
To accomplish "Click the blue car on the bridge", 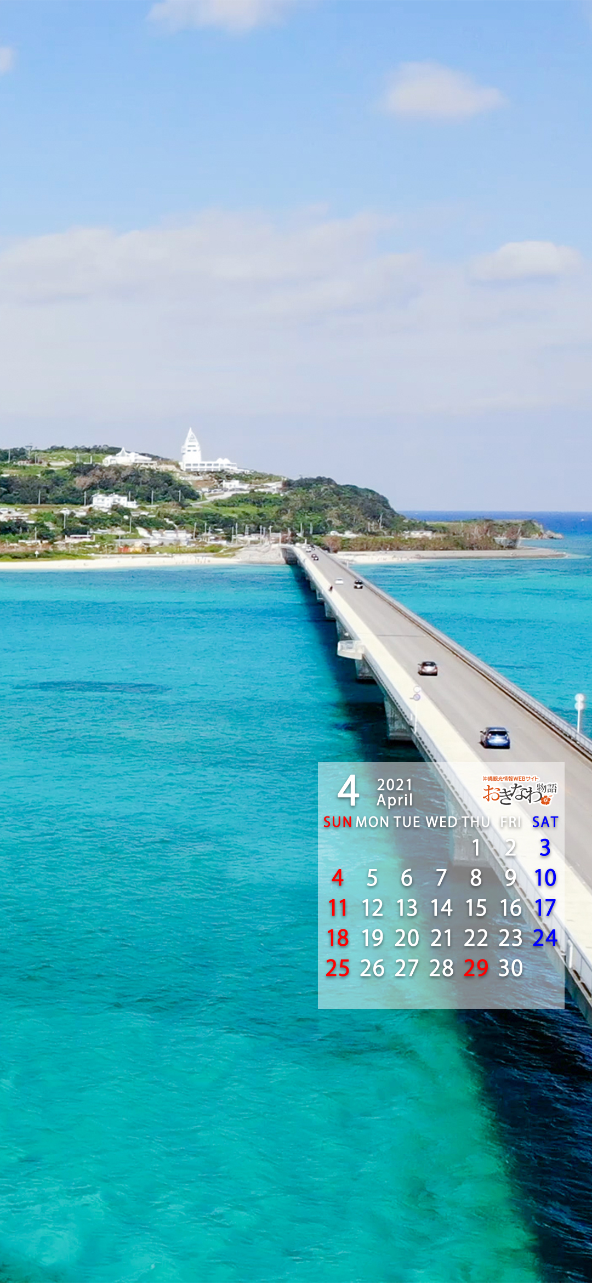I will pyautogui.click(x=495, y=737).
